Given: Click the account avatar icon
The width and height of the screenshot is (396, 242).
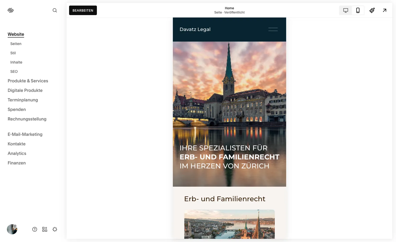Looking at the screenshot, I should [x=12, y=229].
